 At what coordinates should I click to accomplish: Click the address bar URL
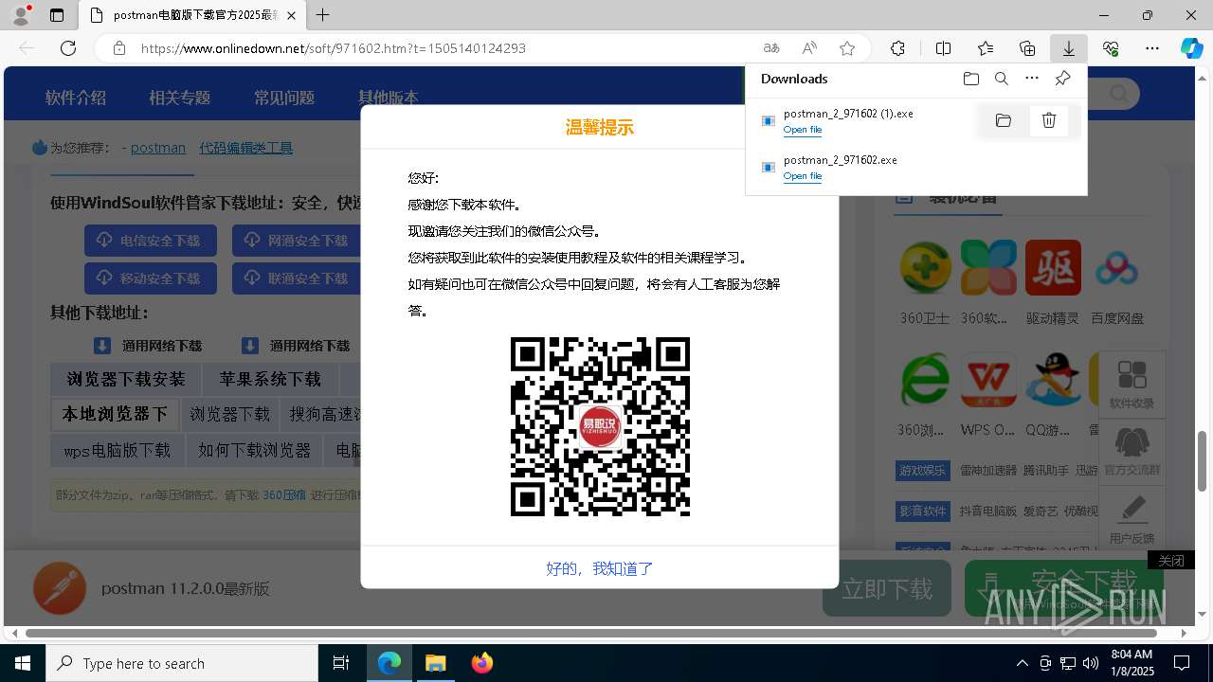334,48
